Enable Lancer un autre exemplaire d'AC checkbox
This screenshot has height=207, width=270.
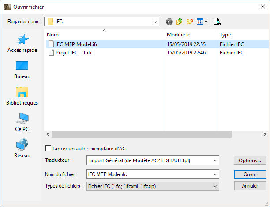pos(49,149)
